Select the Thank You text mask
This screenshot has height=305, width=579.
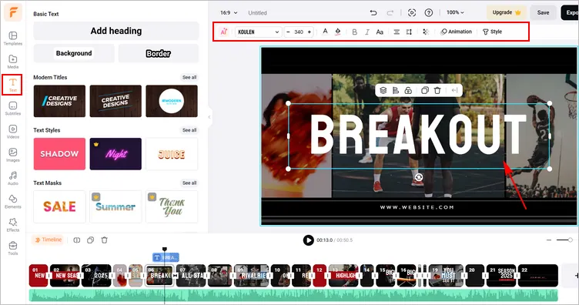(x=172, y=206)
